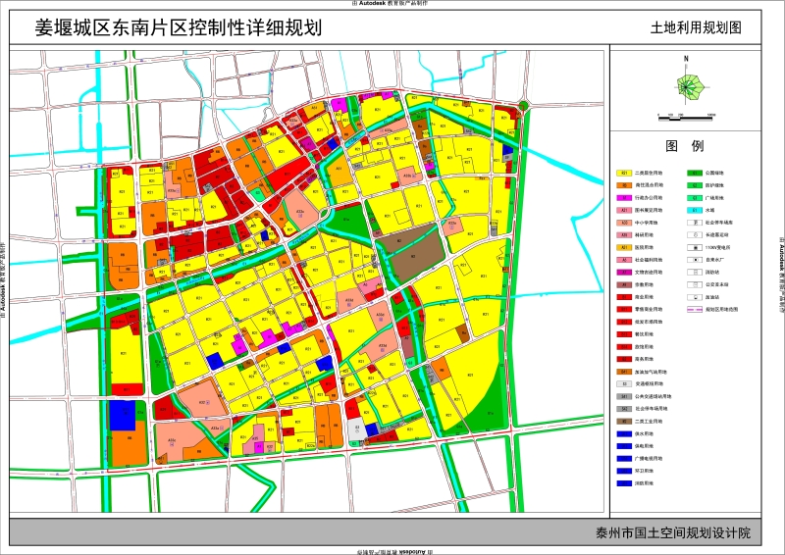The width and height of the screenshot is (785, 555).
Task: Click the social parking garage legend symbol
Action: 694,223
